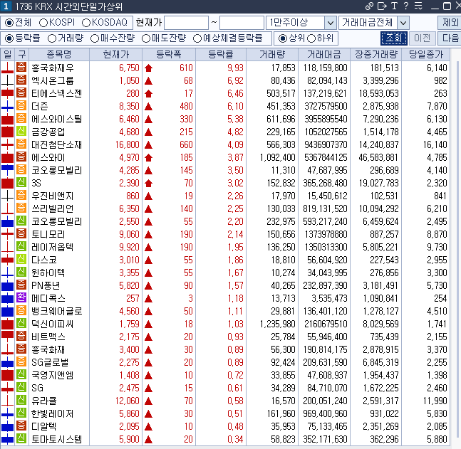Select the 거래량 sort radio button
The width and height of the screenshot is (461, 449).
click(52, 38)
